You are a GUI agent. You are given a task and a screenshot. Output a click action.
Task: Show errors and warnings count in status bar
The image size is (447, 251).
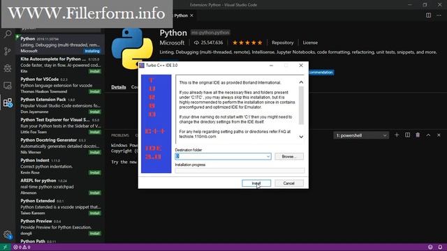(x=22, y=247)
